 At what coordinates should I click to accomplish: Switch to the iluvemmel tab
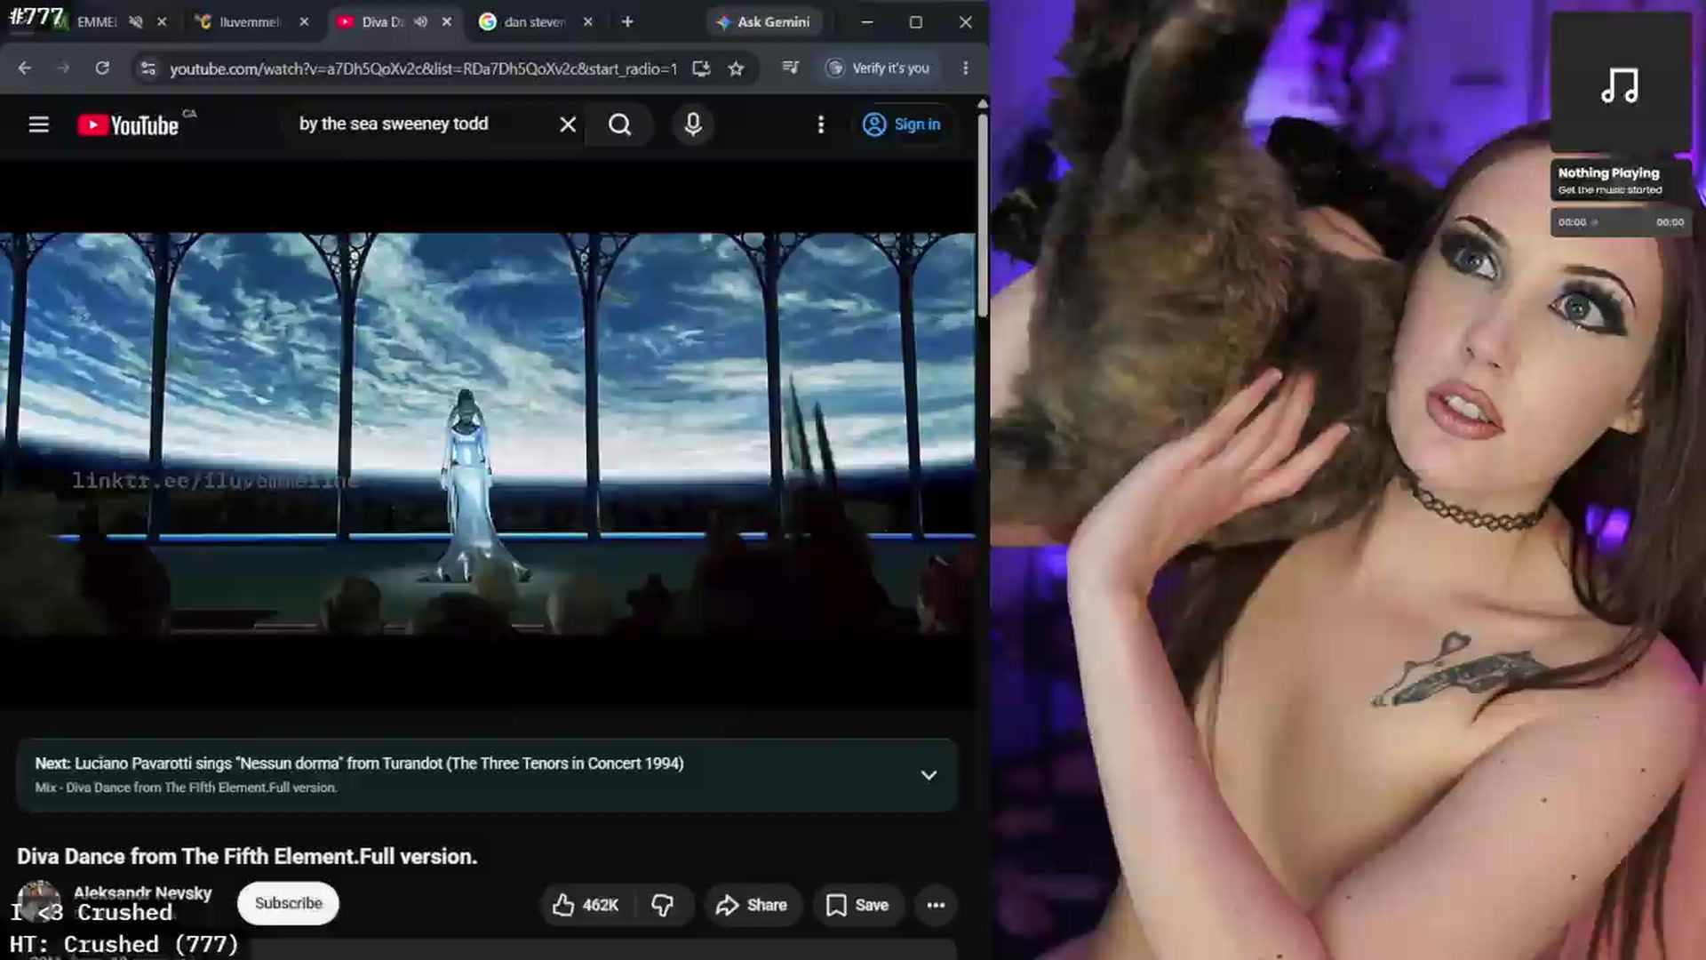249,22
